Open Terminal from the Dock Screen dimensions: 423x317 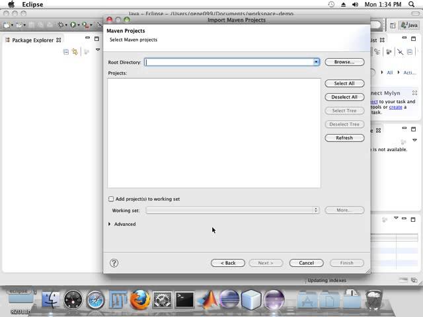click(184, 300)
